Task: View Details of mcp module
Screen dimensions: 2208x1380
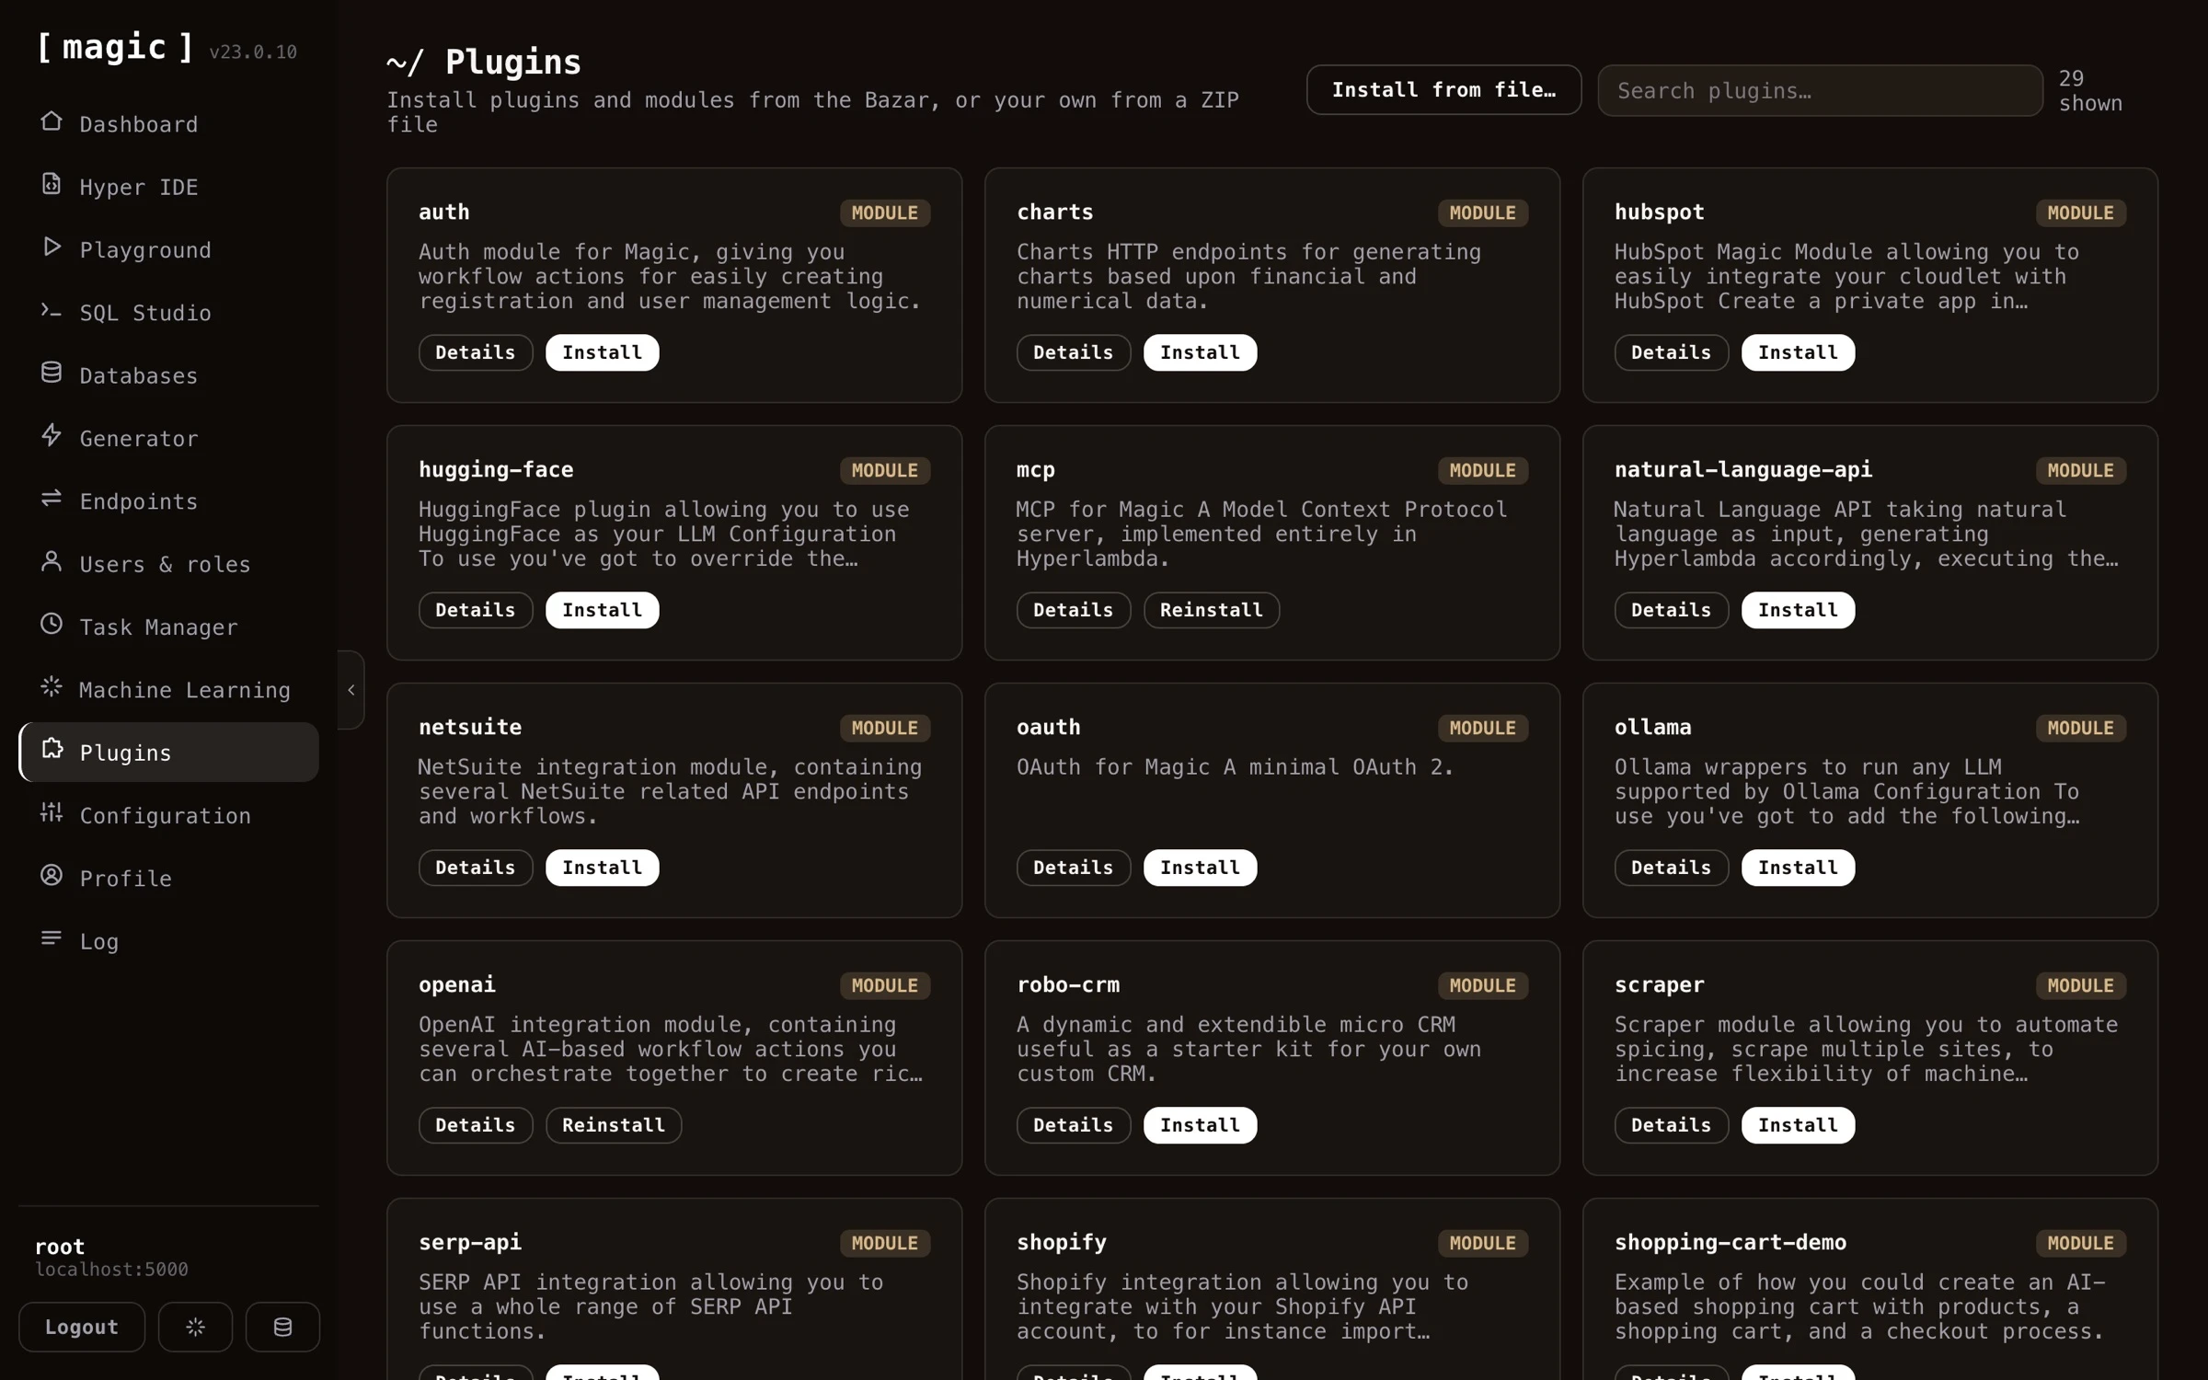Action: point(1074,610)
